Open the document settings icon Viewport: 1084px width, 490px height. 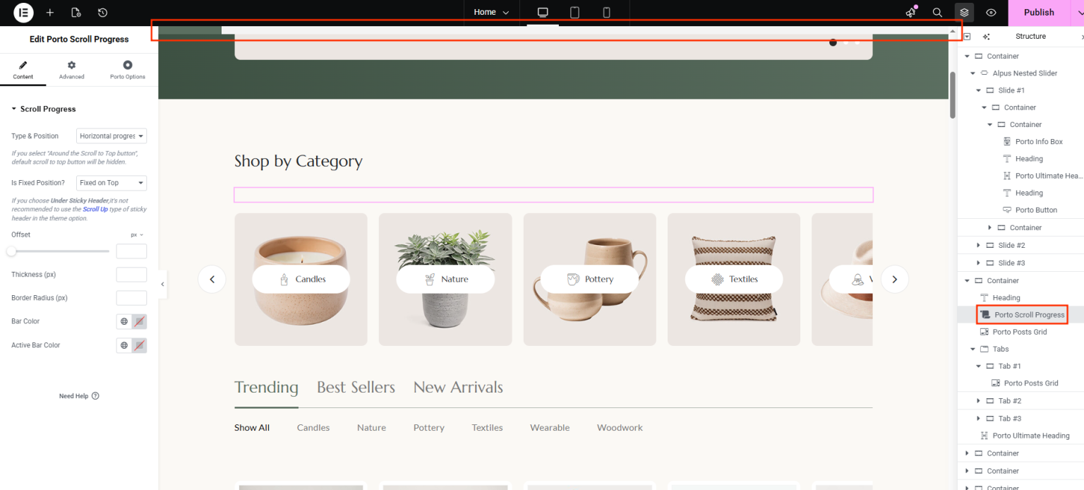tap(76, 13)
